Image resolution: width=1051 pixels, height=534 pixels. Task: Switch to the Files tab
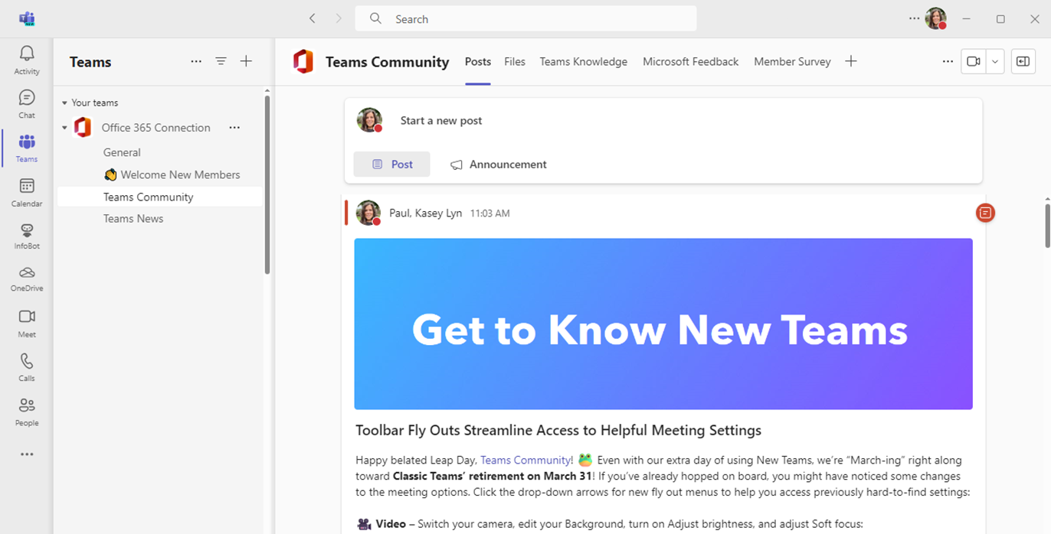(515, 62)
